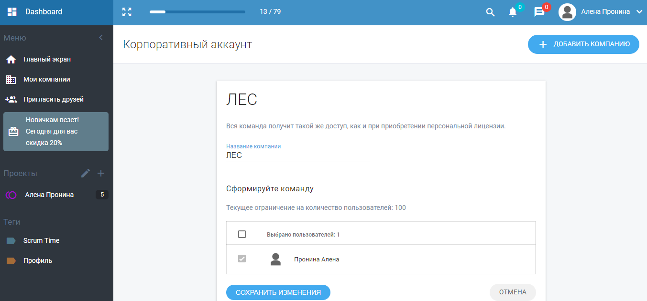Click the 13 / 79 progress counter
647x301 pixels.
[x=270, y=12]
